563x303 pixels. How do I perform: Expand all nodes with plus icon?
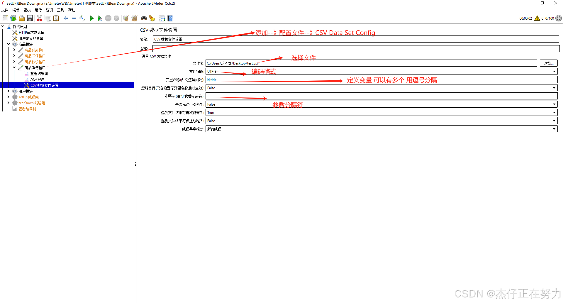(x=66, y=18)
